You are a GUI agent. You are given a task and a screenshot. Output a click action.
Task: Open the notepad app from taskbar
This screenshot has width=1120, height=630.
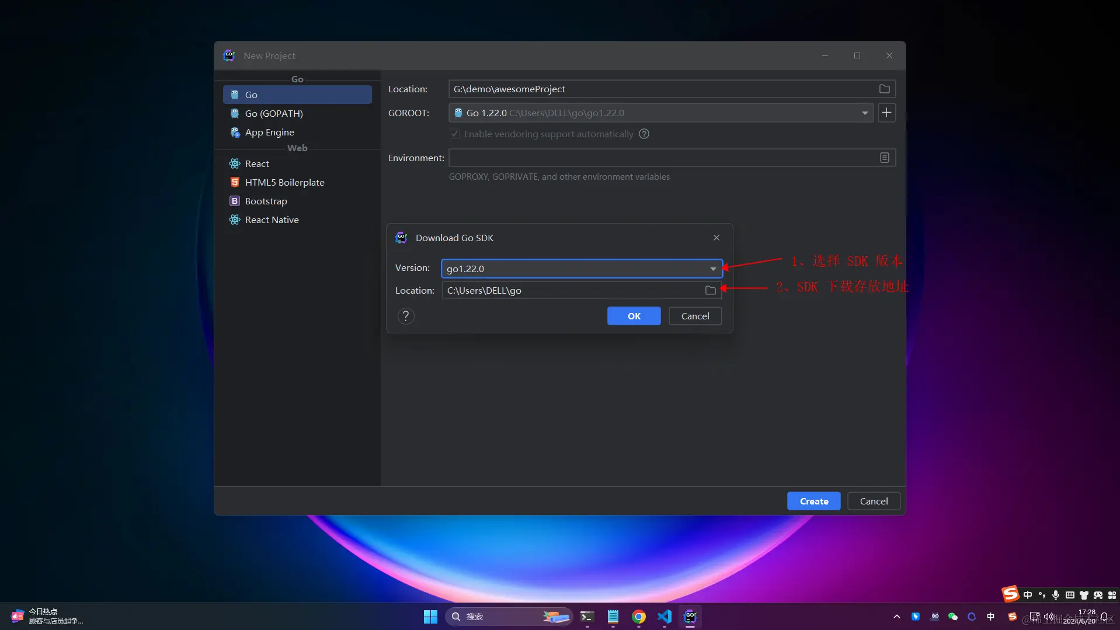613,617
